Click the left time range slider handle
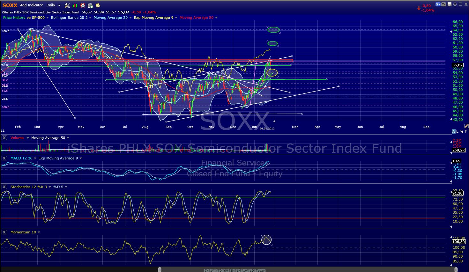 [160, 270]
